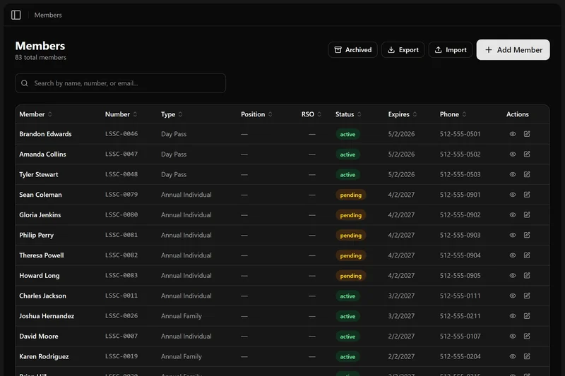The width and height of the screenshot is (565, 376).
Task: Click the pending badge for Sean Coleman
Action: [x=350, y=195]
